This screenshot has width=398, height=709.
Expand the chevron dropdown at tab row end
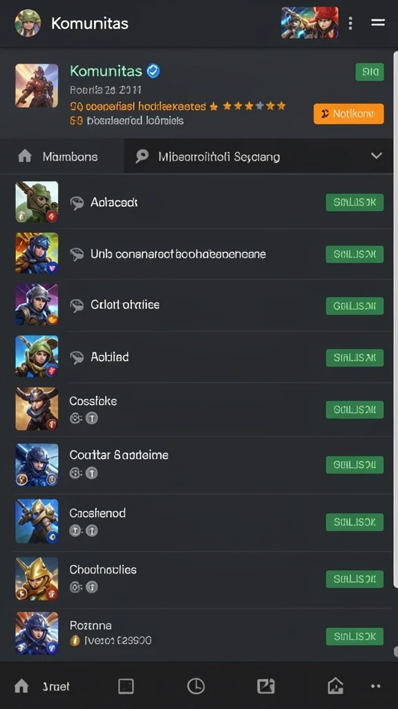coord(377,156)
